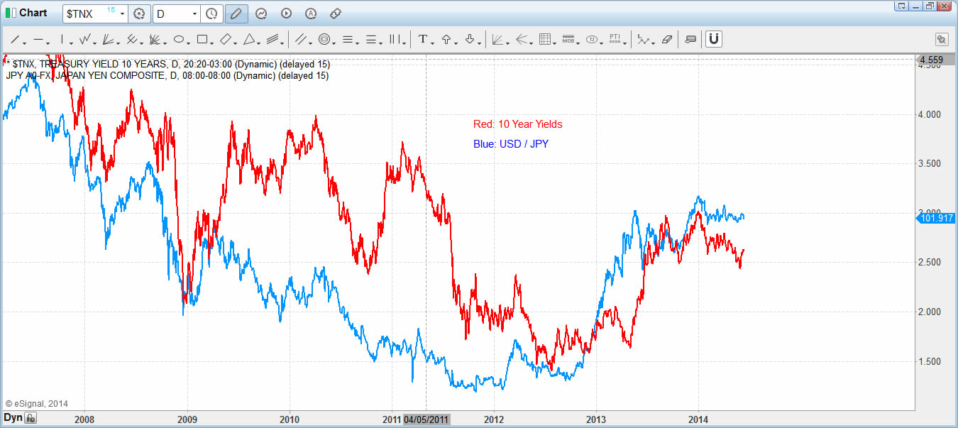This screenshot has height=428, width=958.
Task: Select the Text annotation tool
Action: coord(424,40)
